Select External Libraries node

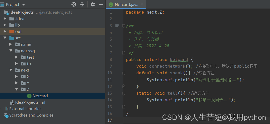pos(52,109)
